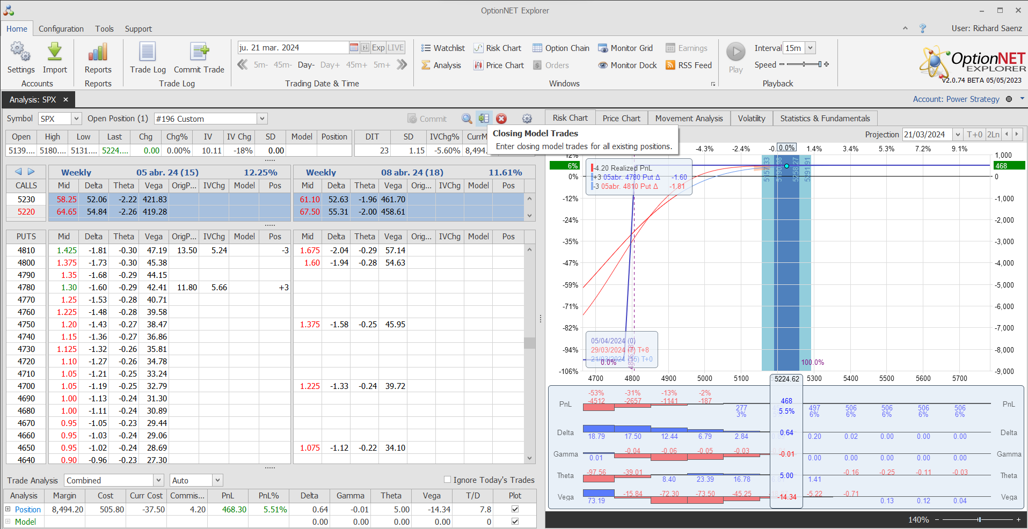Click the T+0 projection button
The width and height of the screenshot is (1028, 529).
(x=974, y=134)
